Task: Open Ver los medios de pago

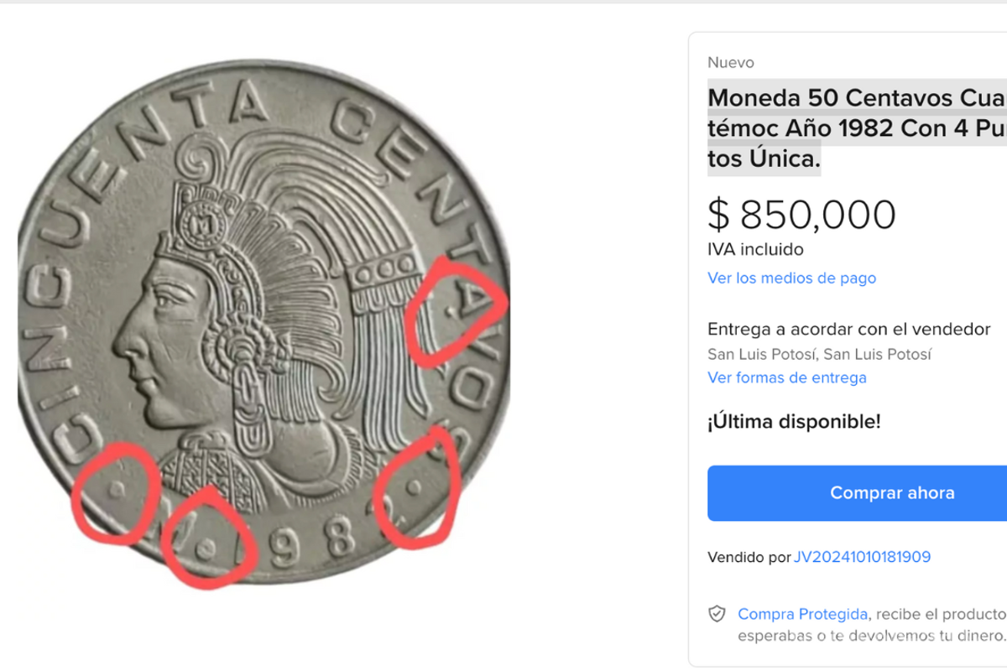Action: coord(791,278)
